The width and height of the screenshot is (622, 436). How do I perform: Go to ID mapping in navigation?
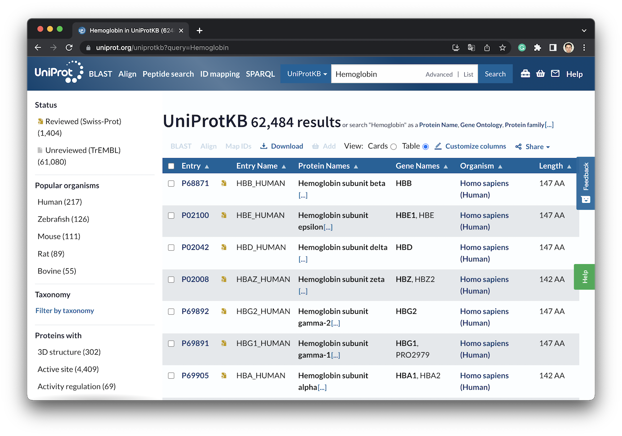[x=220, y=74]
